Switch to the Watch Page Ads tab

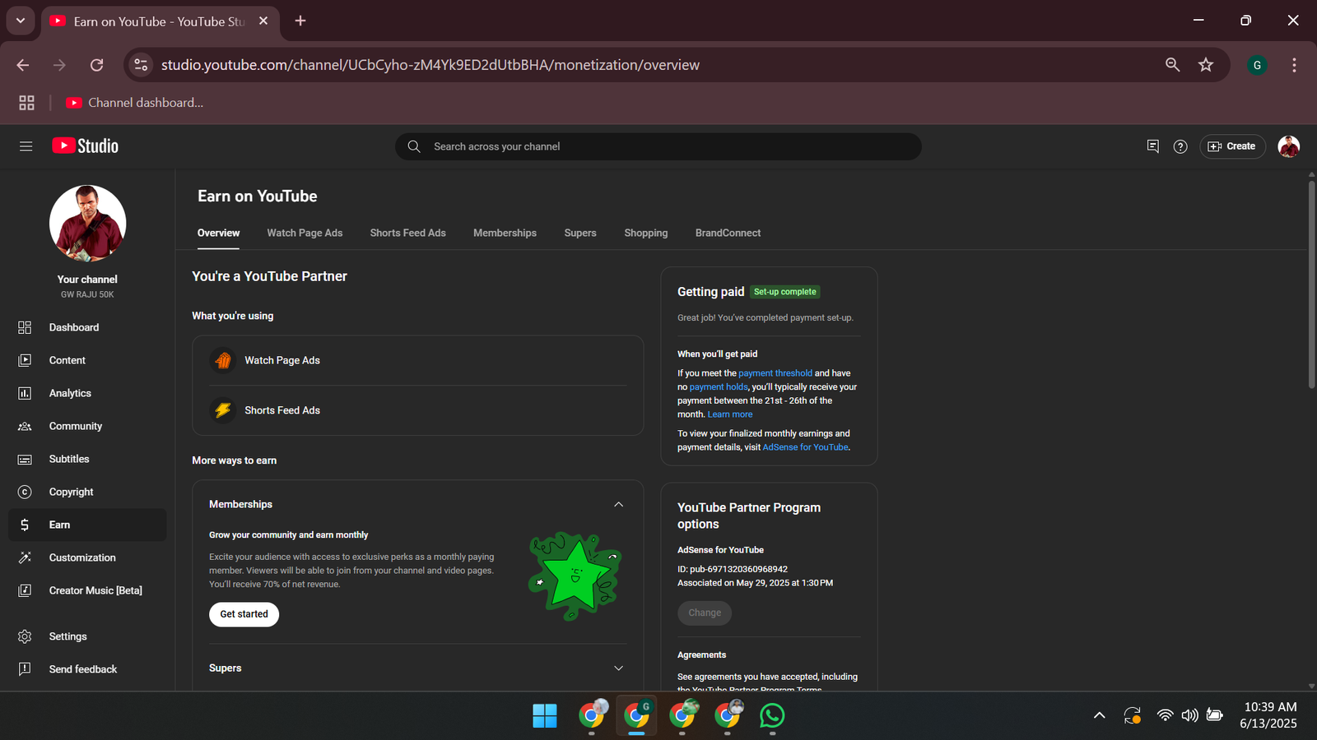tap(305, 233)
